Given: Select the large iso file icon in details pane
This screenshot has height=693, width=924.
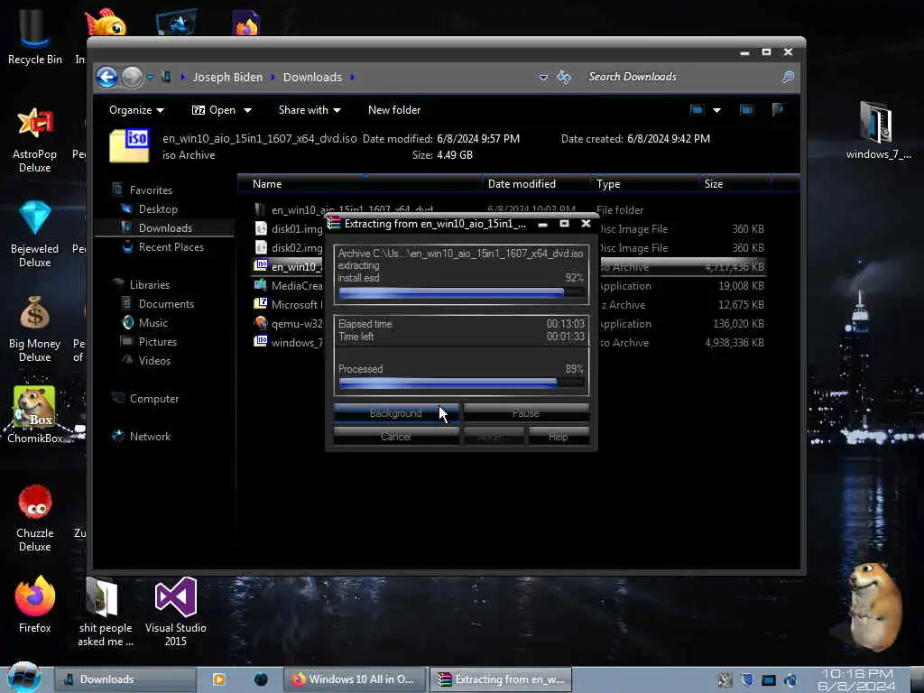Looking at the screenshot, I should point(130,145).
